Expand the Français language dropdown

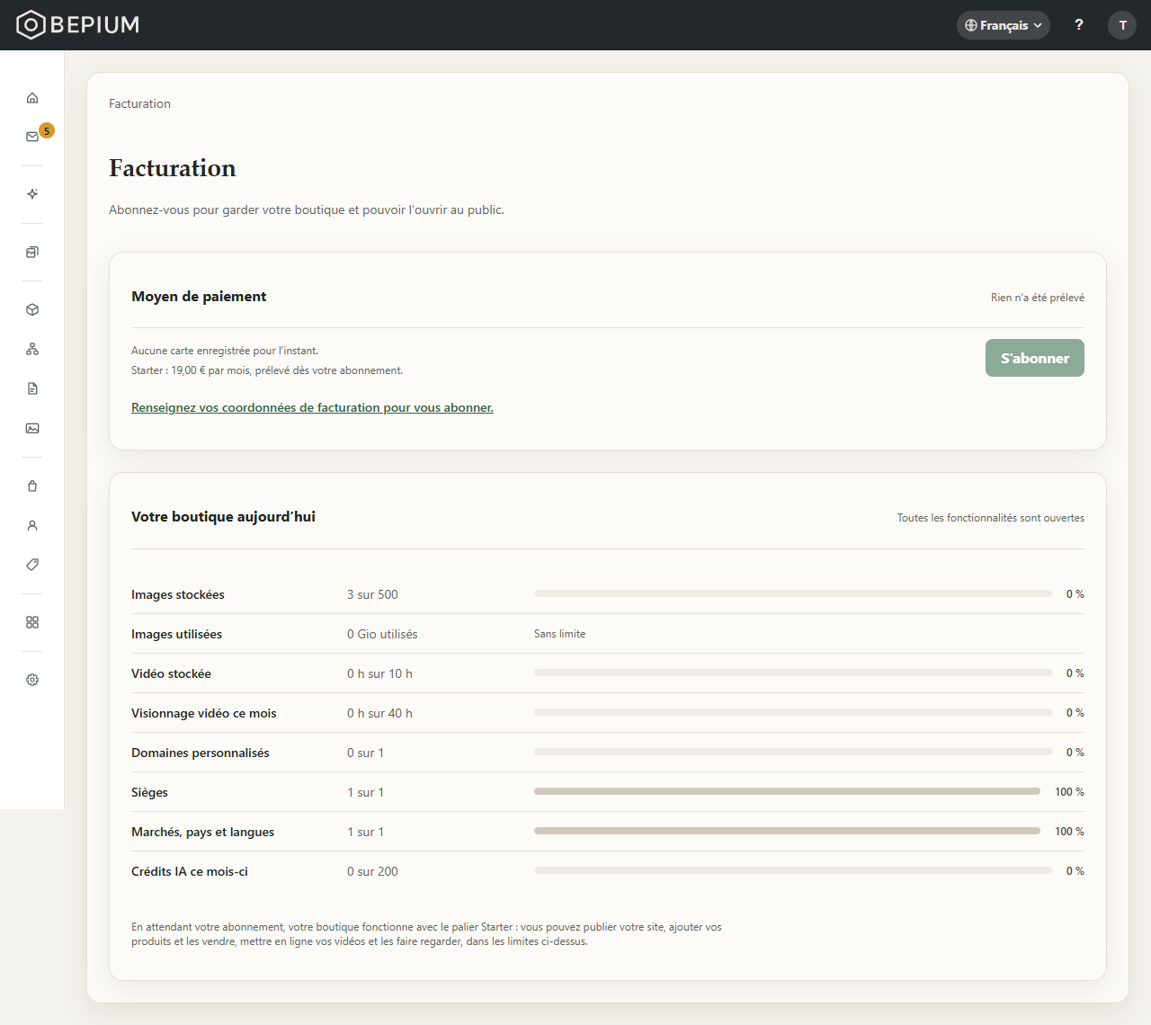1004,25
